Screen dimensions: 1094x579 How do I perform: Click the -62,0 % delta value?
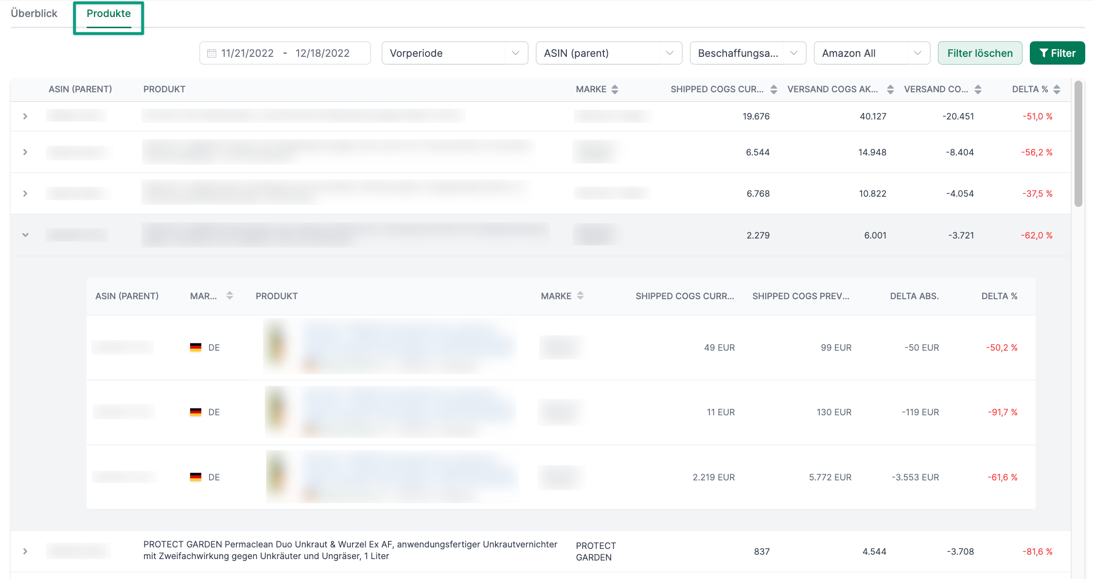[x=1037, y=236]
